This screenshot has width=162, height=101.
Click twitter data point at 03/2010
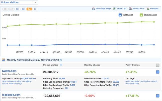[x=56, y=44]
